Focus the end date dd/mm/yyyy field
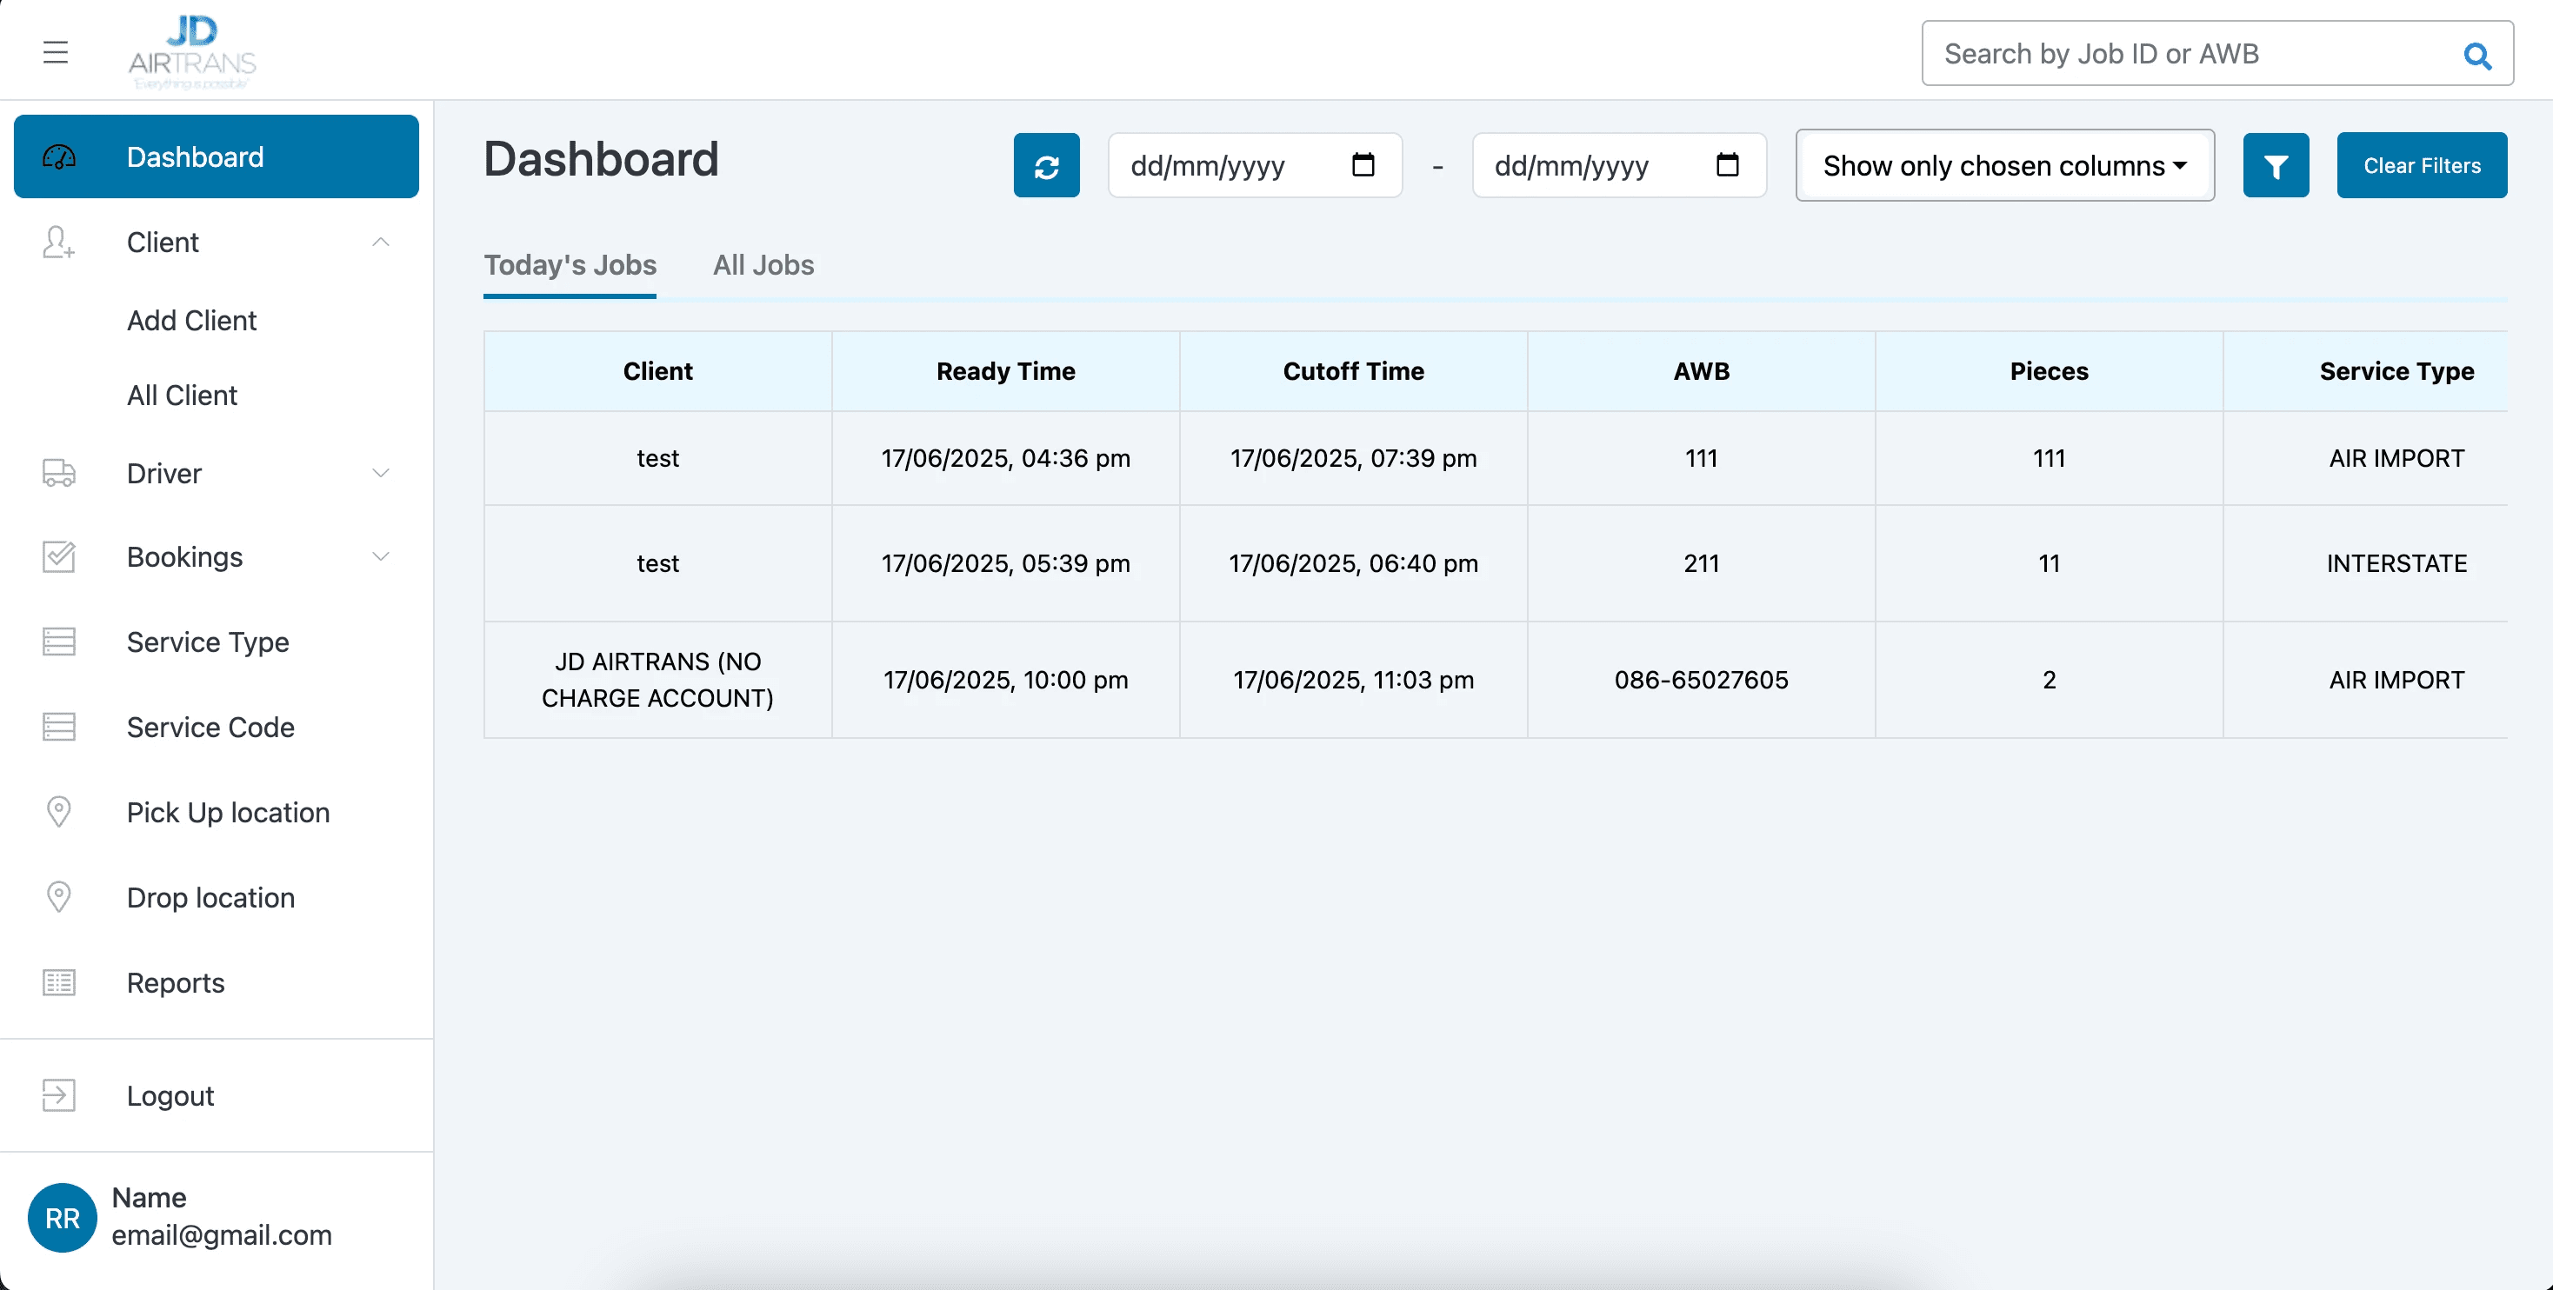 [1618, 165]
